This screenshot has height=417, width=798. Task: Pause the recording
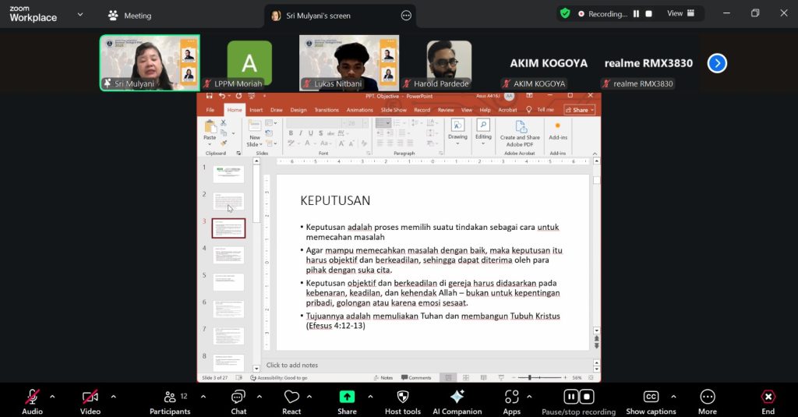[636, 14]
